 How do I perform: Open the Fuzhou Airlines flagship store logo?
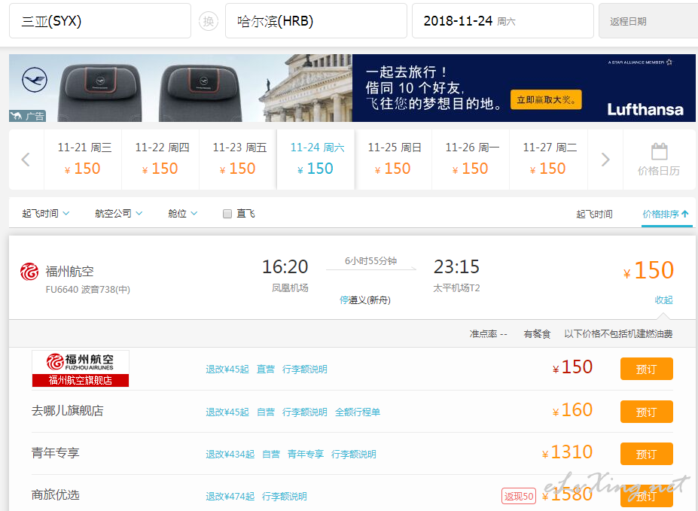(x=80, y=368)
